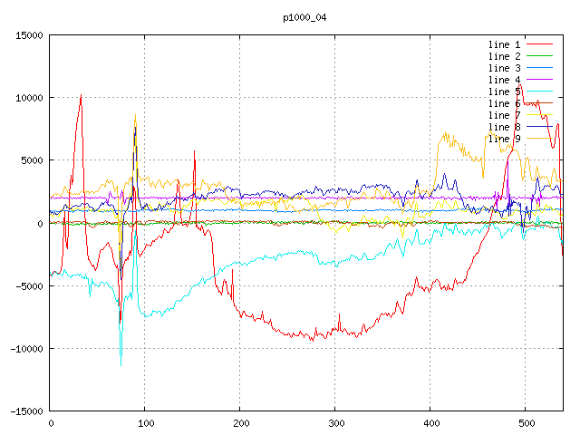This screenshot has height=435, width=580.
Task: Click the 200 x-axis tick label
Action: (240, 423)
